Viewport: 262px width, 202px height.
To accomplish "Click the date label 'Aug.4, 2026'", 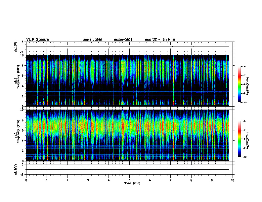I will click(x=92, y=40).
